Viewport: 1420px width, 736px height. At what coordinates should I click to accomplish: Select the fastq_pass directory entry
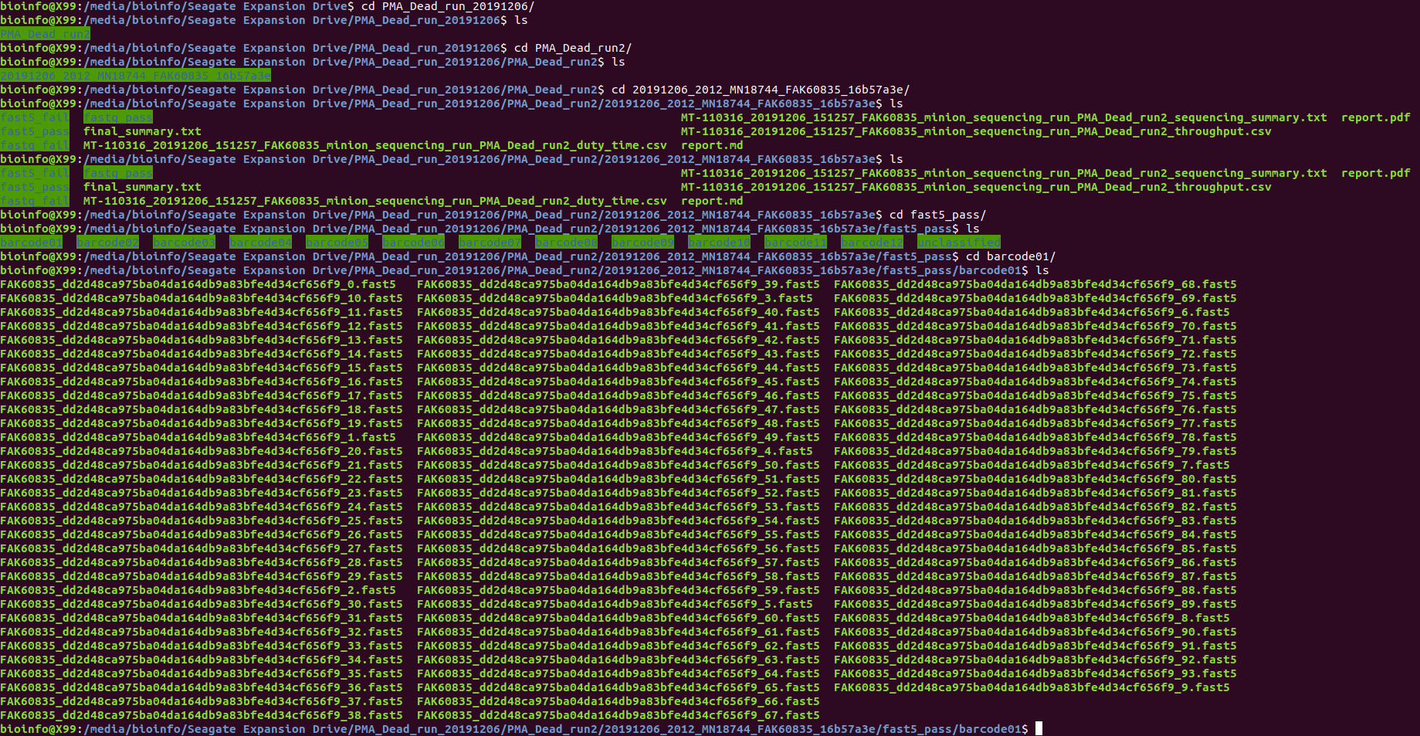pyautogui.click(x=117, y=117)
